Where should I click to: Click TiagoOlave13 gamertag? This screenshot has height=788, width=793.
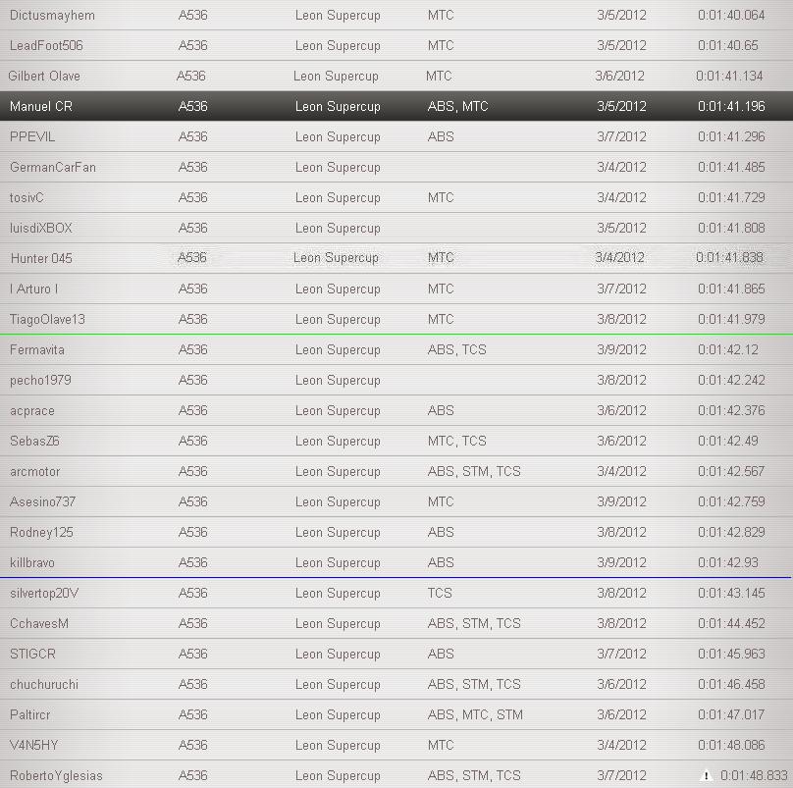coord(47,320)
